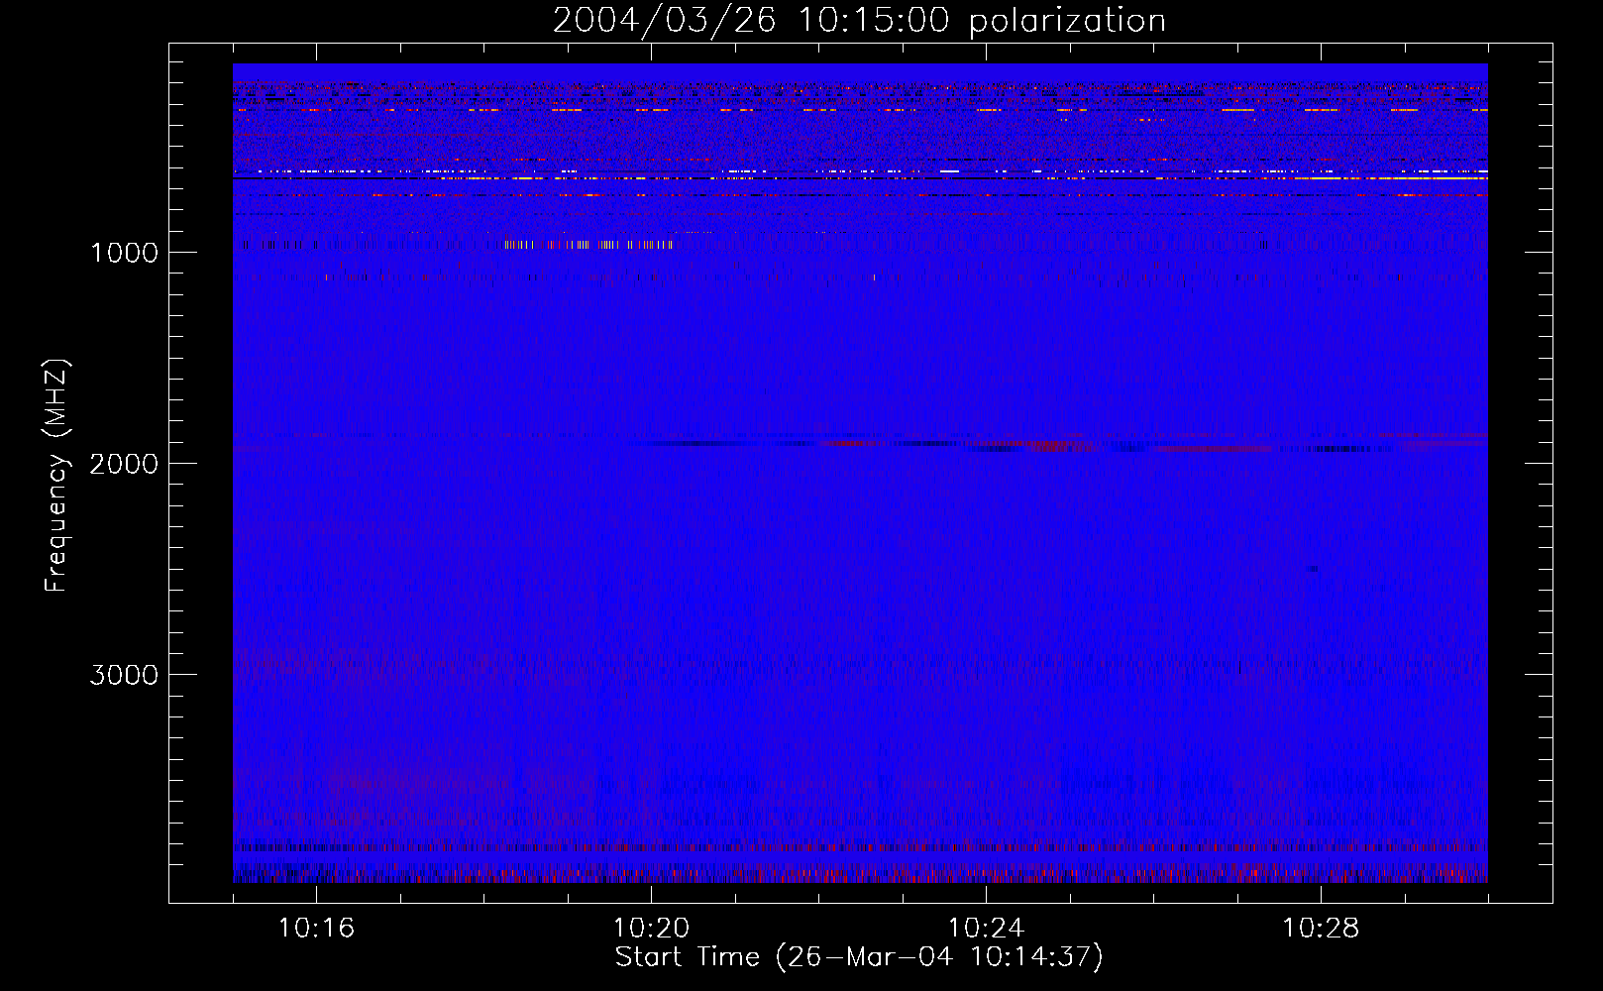The width and height of the screenshot is (1603, 991).
Task: Click the 10:28 time tick label
Action: (x=1321, y=929)
